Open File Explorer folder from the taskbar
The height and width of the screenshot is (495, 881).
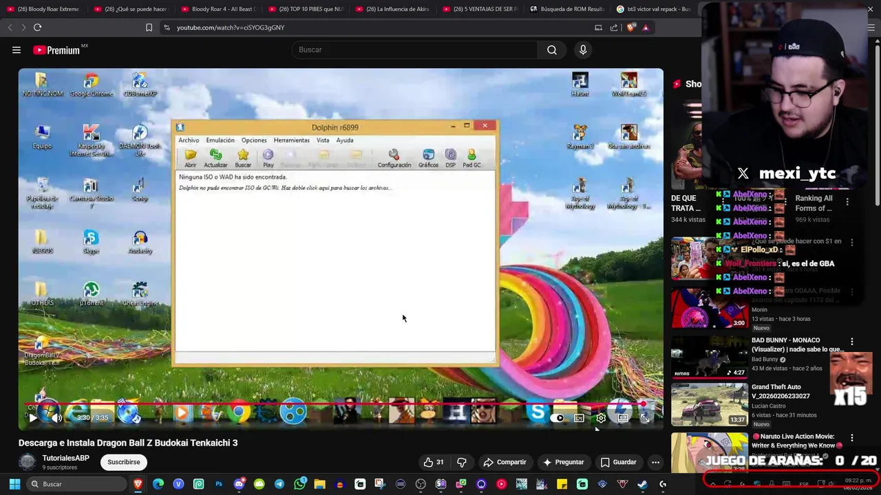pos(319,484)
